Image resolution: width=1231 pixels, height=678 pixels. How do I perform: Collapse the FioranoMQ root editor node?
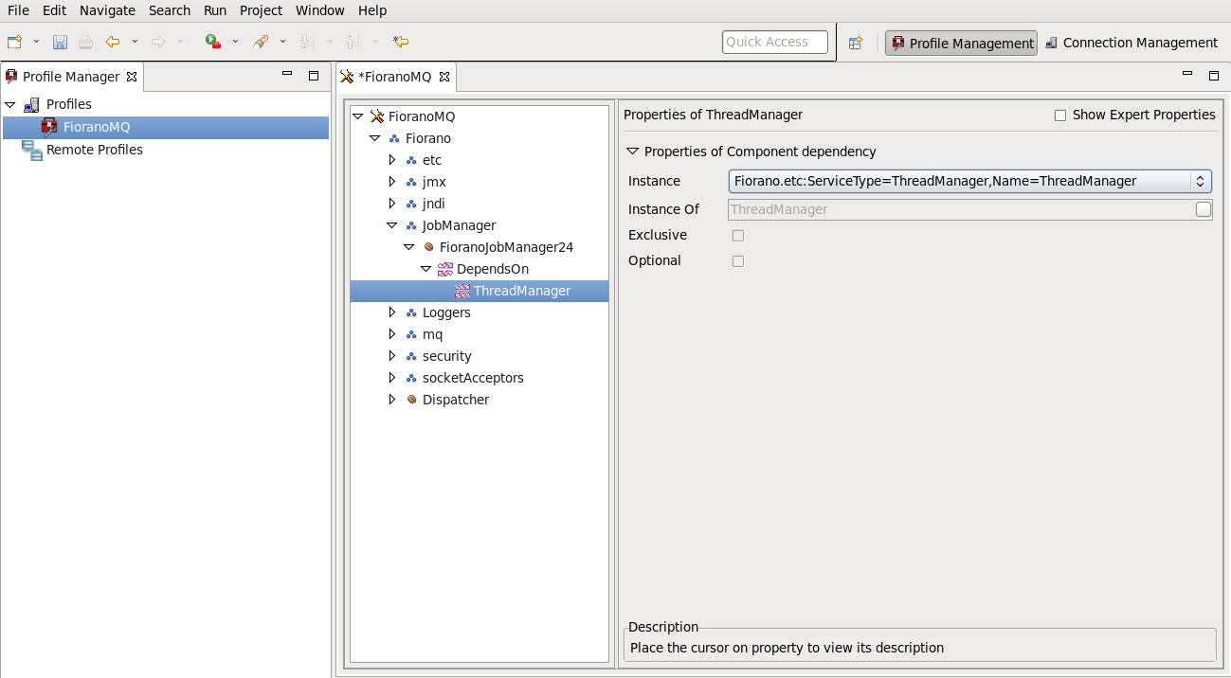click(x=357, y=116)
